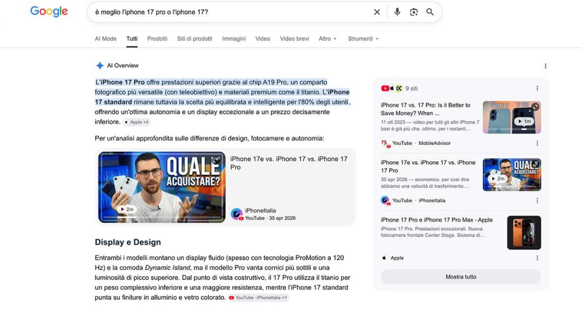Screen dimensions: 582x313
Task: Open iPhone 17 vs. 17 Pro video link
Action: coord(425,109)
